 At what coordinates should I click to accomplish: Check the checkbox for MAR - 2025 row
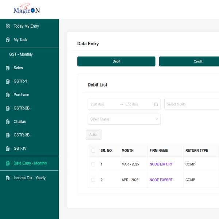93,164
